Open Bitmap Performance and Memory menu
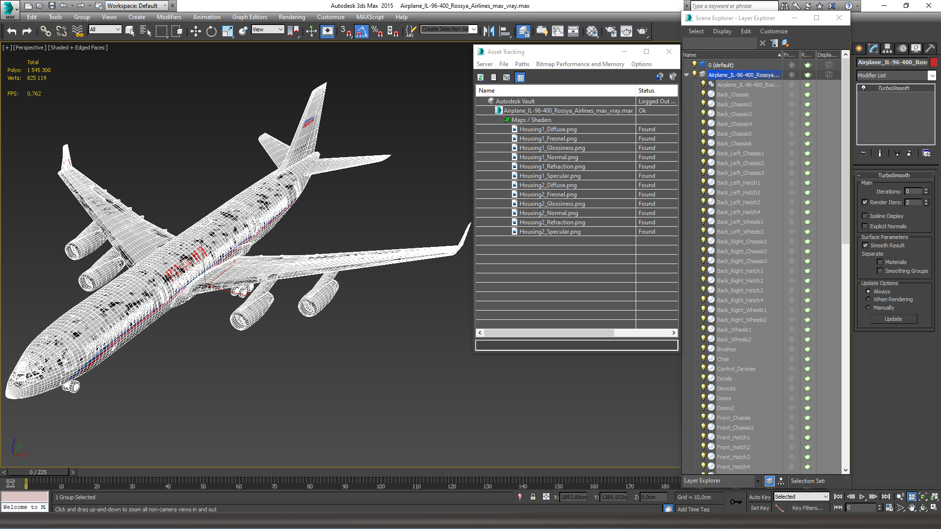Screen dimensions: 941x529 580,64
